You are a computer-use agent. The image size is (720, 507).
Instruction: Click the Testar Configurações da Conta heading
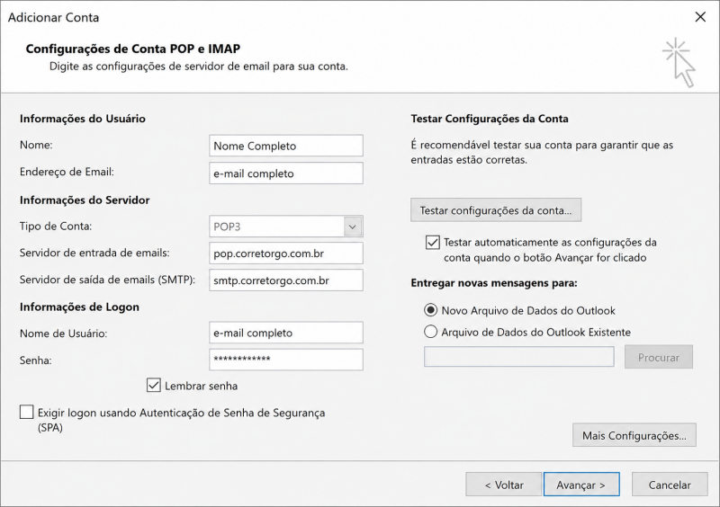[x=490, y=119]
